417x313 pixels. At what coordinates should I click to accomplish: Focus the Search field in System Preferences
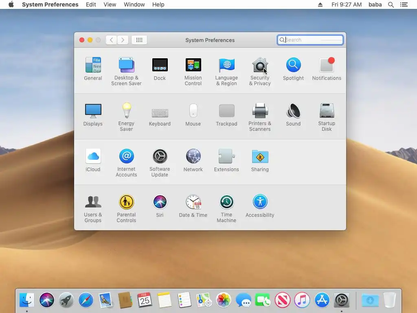[310, 40]
